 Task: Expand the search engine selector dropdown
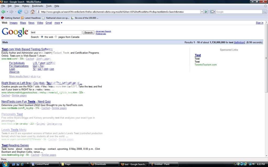pos(213,12)
